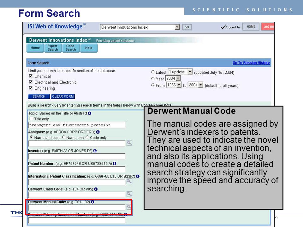Viewport: 303px width, 227px height.
Task: Select the Year radio button
Action: pos(153,79)
